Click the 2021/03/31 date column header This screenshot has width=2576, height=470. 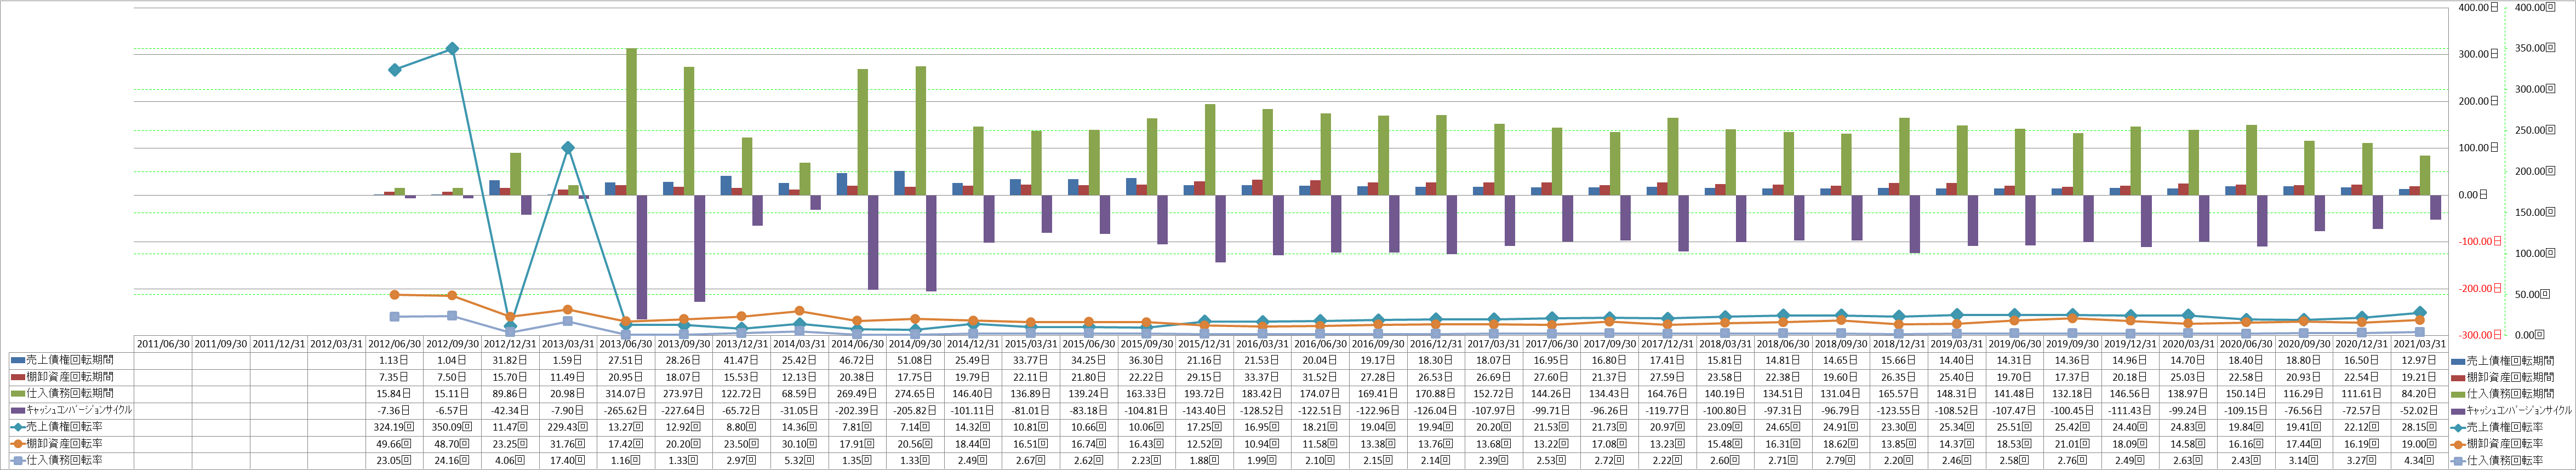(x=2420, y=344)
